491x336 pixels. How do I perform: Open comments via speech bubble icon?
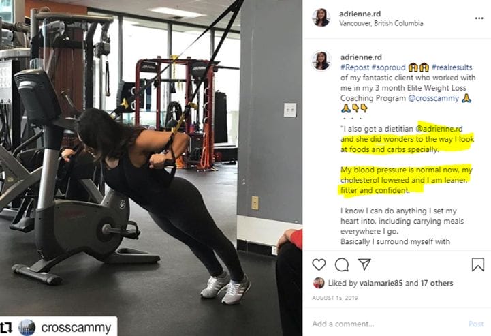[342, 265]
